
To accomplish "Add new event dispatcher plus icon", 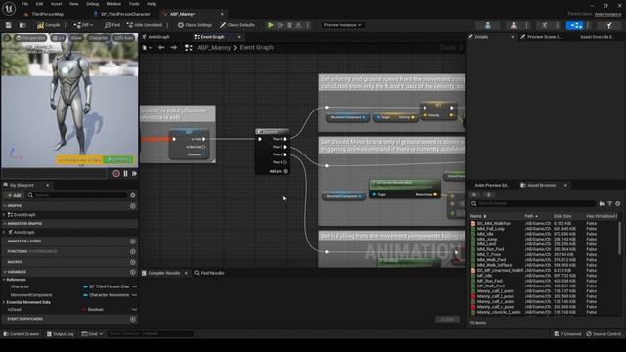I will coord(133,320).
